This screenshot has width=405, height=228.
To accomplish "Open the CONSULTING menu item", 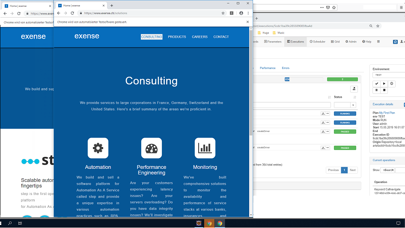I will (x=152, y=37).
